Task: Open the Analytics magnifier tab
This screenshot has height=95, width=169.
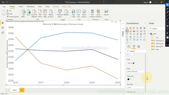Action: pyautogui.click(x=139, y=47)
